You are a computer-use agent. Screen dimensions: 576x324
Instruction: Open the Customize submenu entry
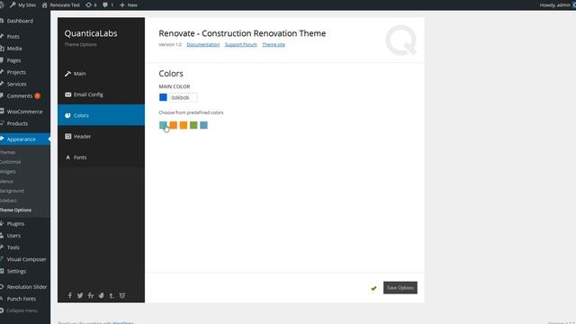pyautogui.click(x=10, y=162)
